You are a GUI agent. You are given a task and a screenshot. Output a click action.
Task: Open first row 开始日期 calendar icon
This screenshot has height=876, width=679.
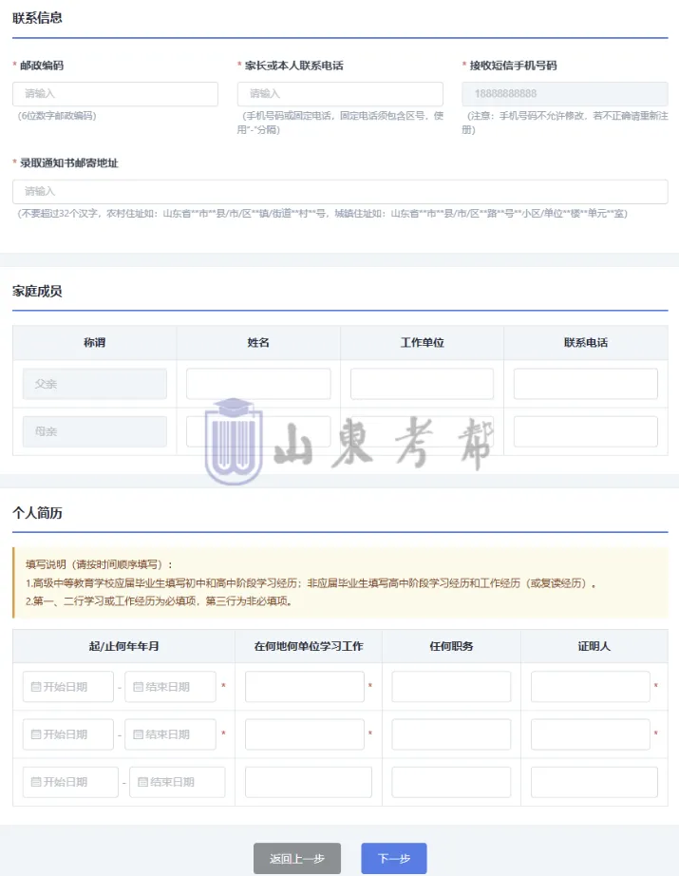click(x=36, y=687)
